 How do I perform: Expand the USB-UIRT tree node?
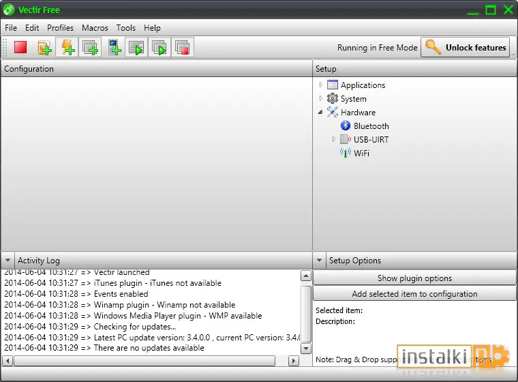(x=334, y=139)
